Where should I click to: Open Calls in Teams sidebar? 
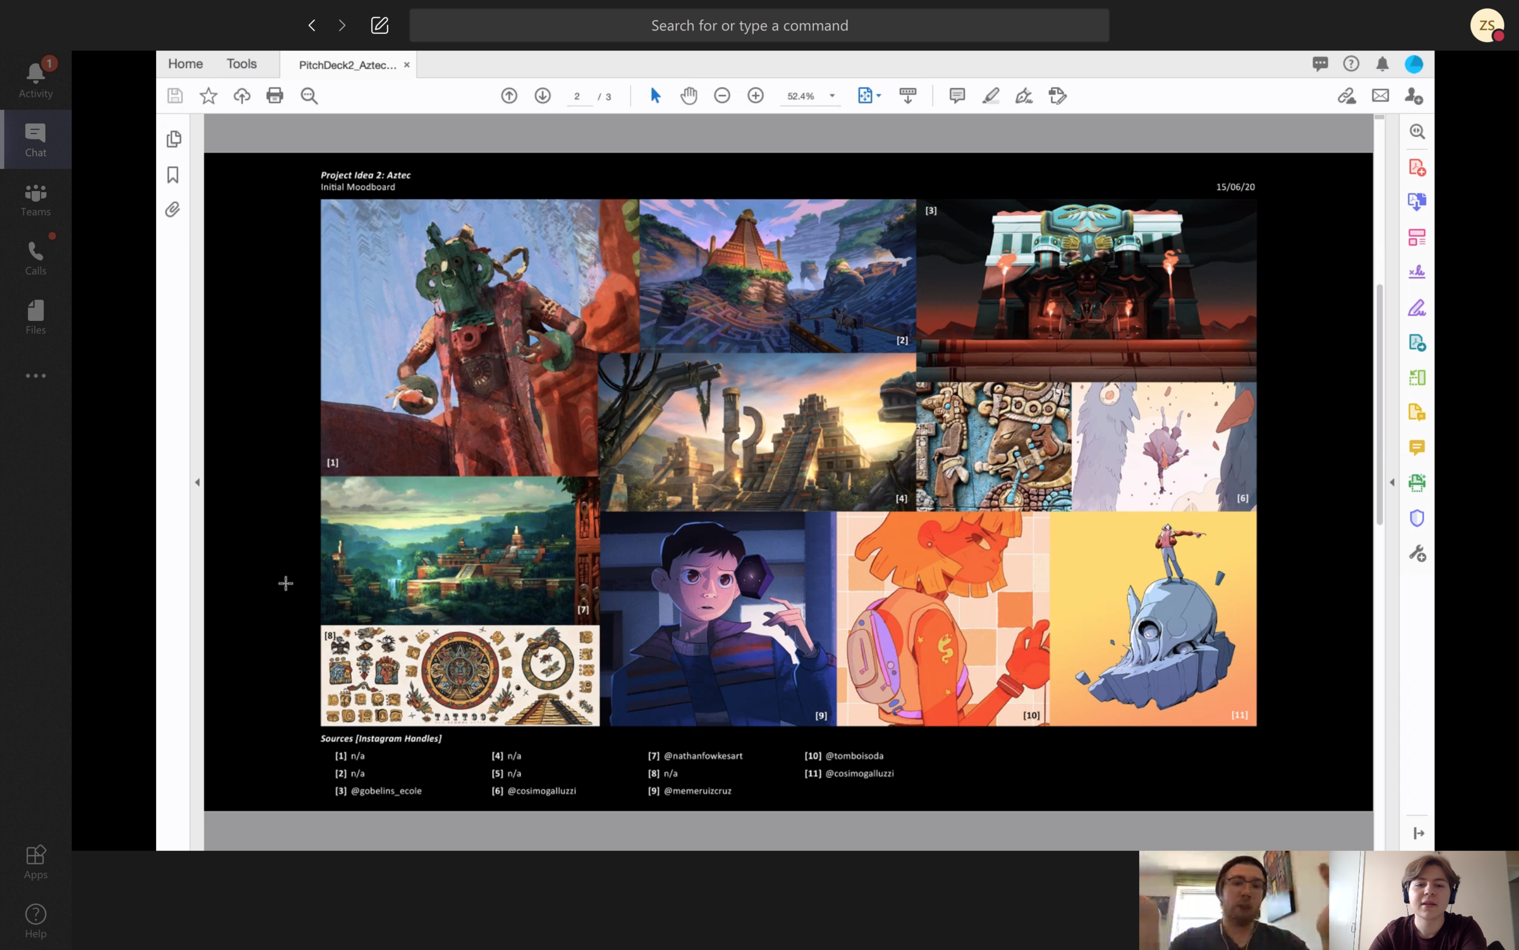click(36, 258)
